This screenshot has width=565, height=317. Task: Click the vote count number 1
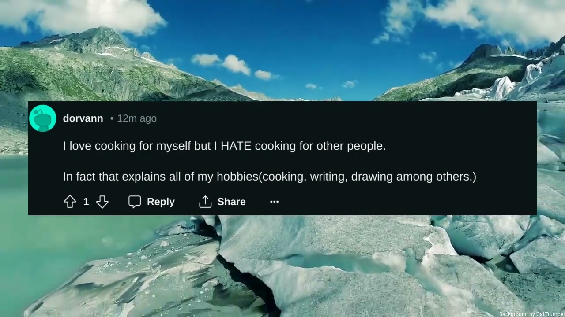click(86, 202)
